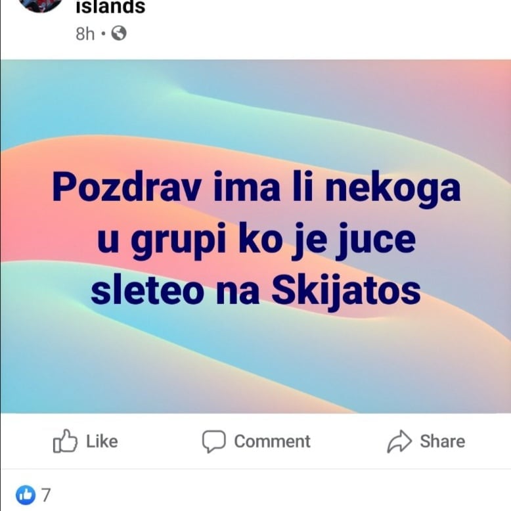Tap the Like thumbs-up outline icon
The width and height of the screenshot is (511, 511).
(x=65, y=441)
